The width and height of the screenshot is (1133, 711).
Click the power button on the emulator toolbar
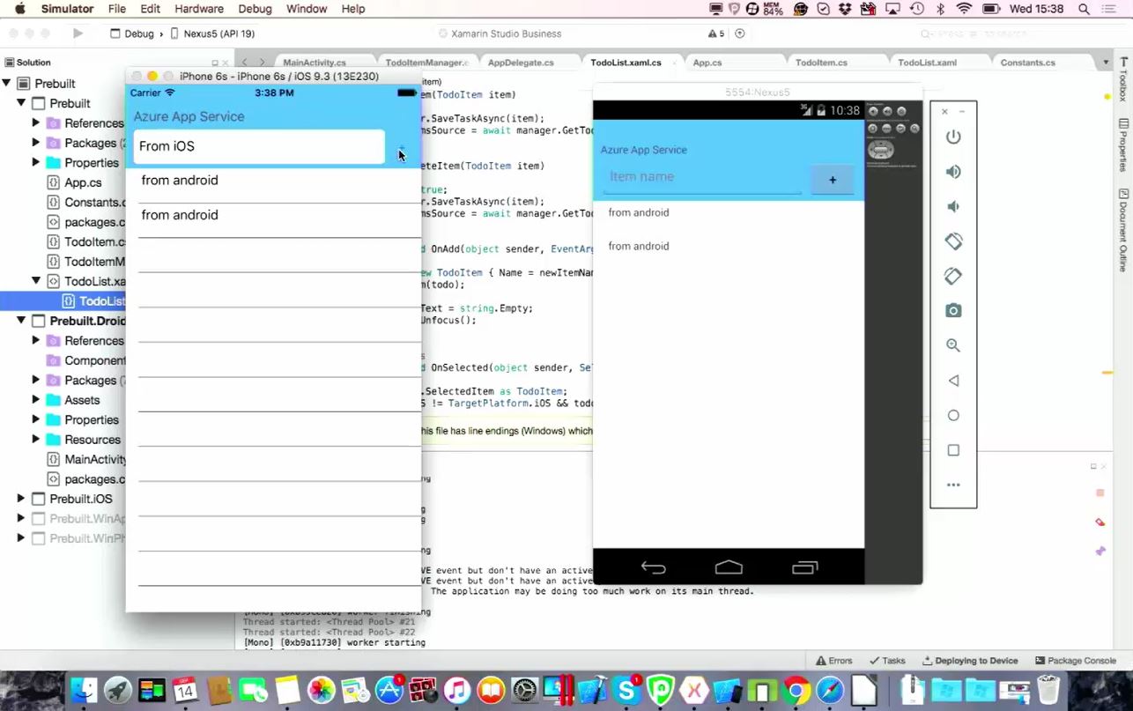953,137
